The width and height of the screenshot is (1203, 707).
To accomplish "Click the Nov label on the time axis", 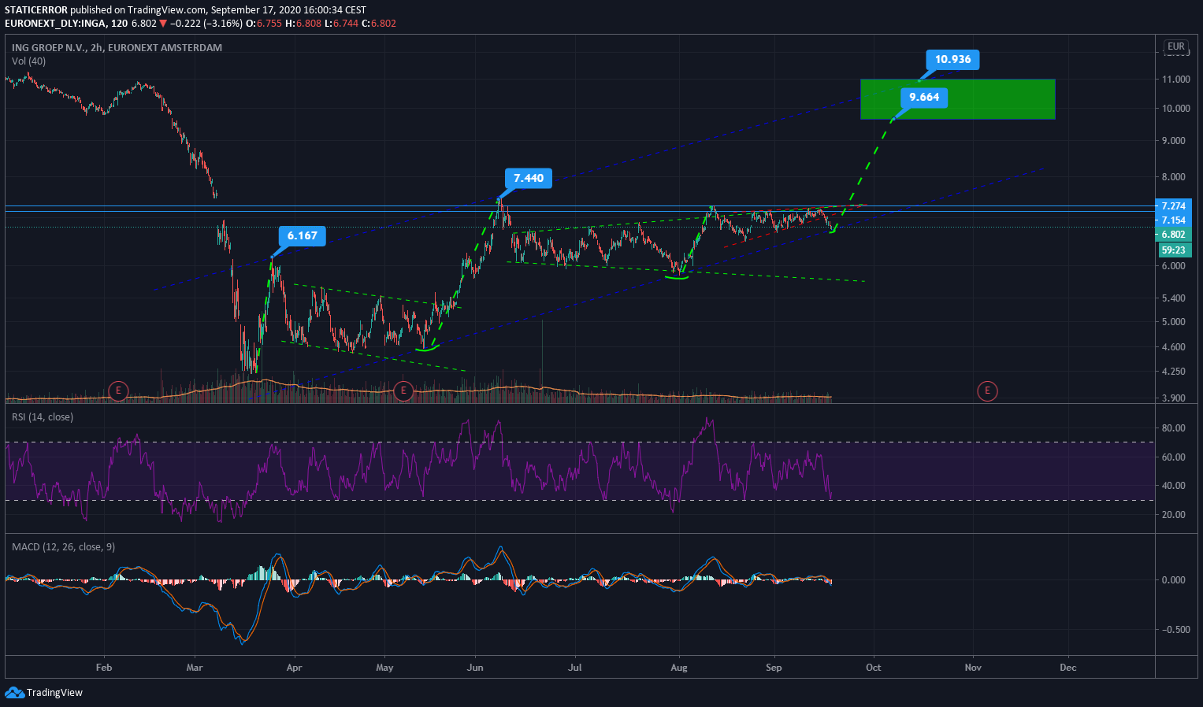I will [x=974, y=668].
